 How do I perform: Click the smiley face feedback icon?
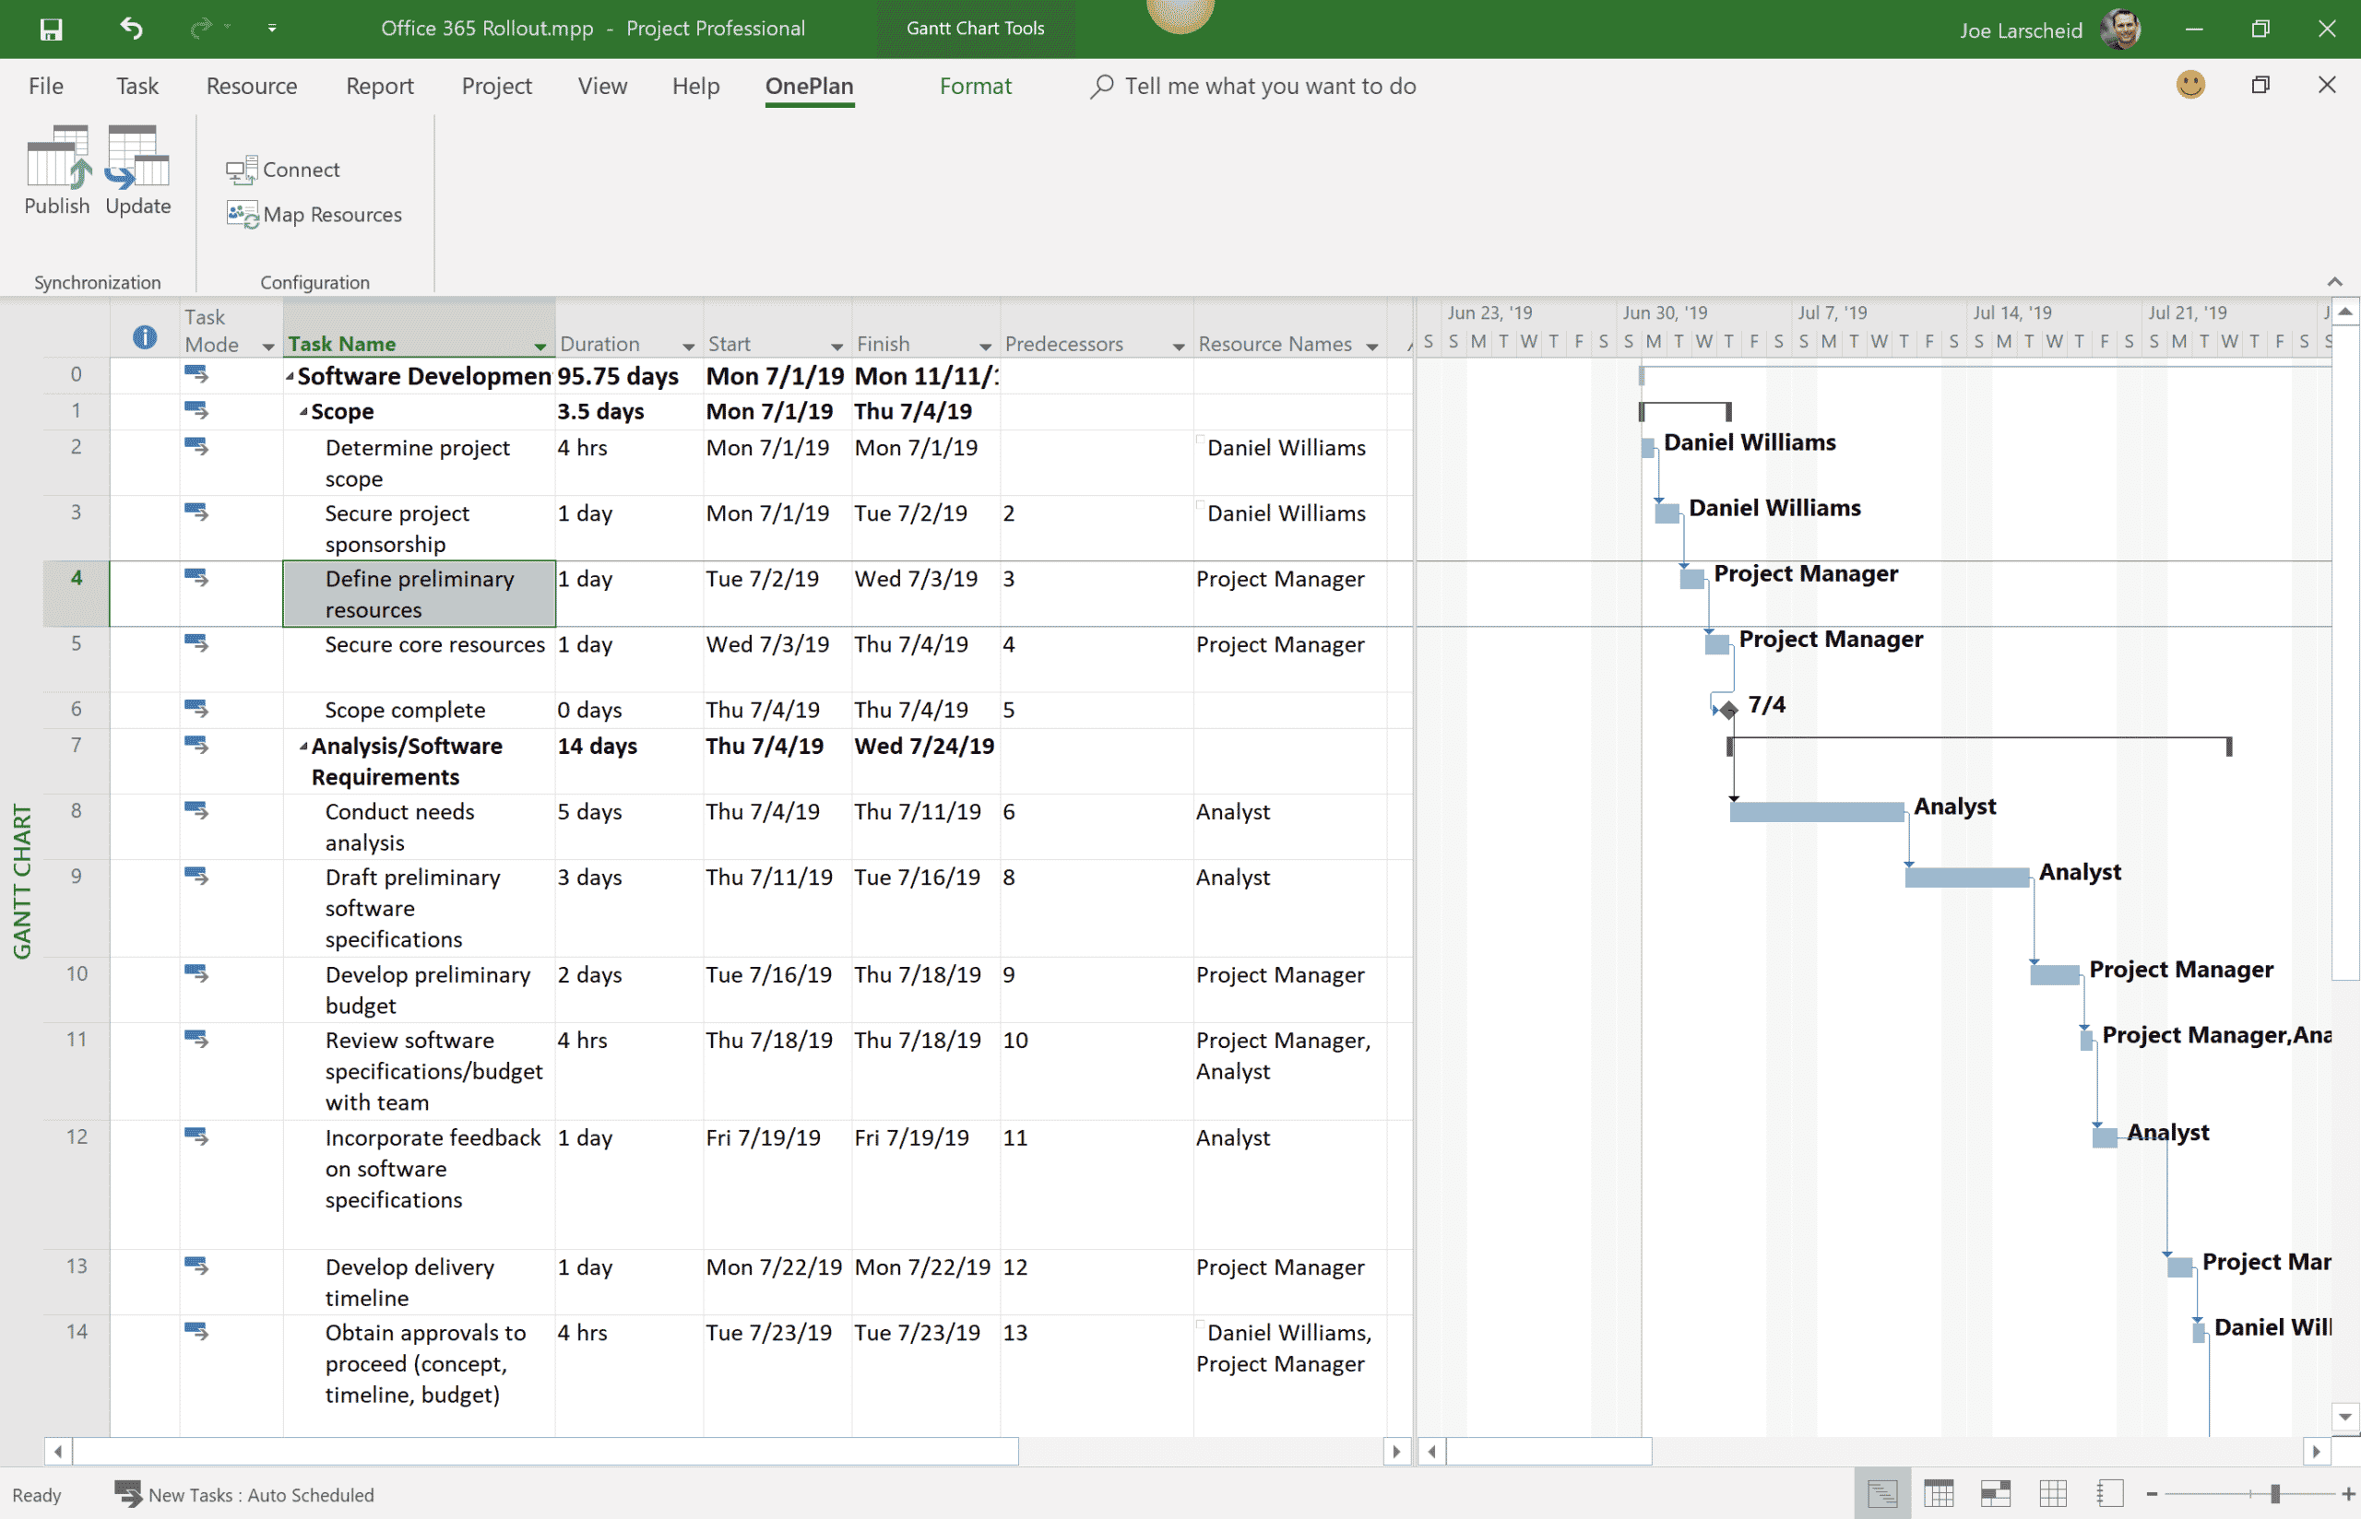tap(2190, 85)
